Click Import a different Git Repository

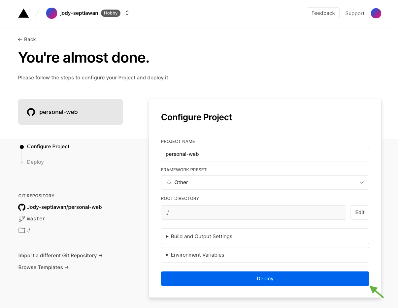click(x=60, y=256)
